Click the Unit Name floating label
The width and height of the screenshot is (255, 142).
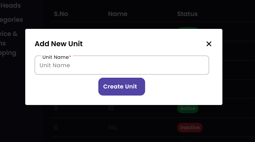[x=55, y=57]
